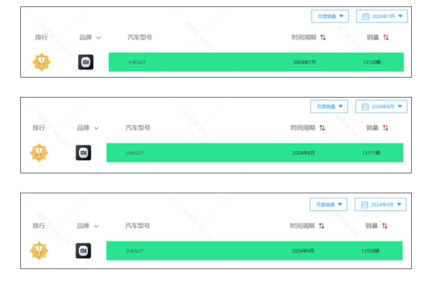Click the Xiaomi logo in the August 2024 row
The height and width of the screenshot is (282, 443).
click(83, 152)
